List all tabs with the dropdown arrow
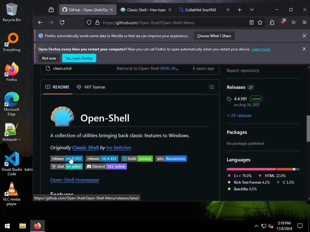Image resolution: width=310 pixels, height=232 pixels. (x=252, y=10)
